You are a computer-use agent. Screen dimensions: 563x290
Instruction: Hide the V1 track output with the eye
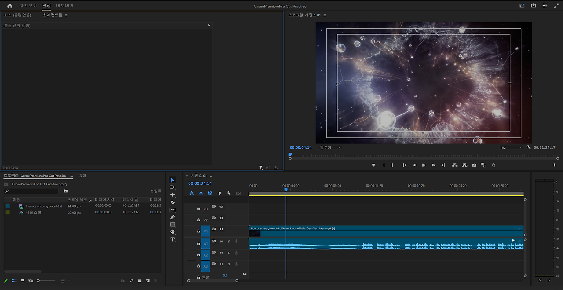coord(221,229)
